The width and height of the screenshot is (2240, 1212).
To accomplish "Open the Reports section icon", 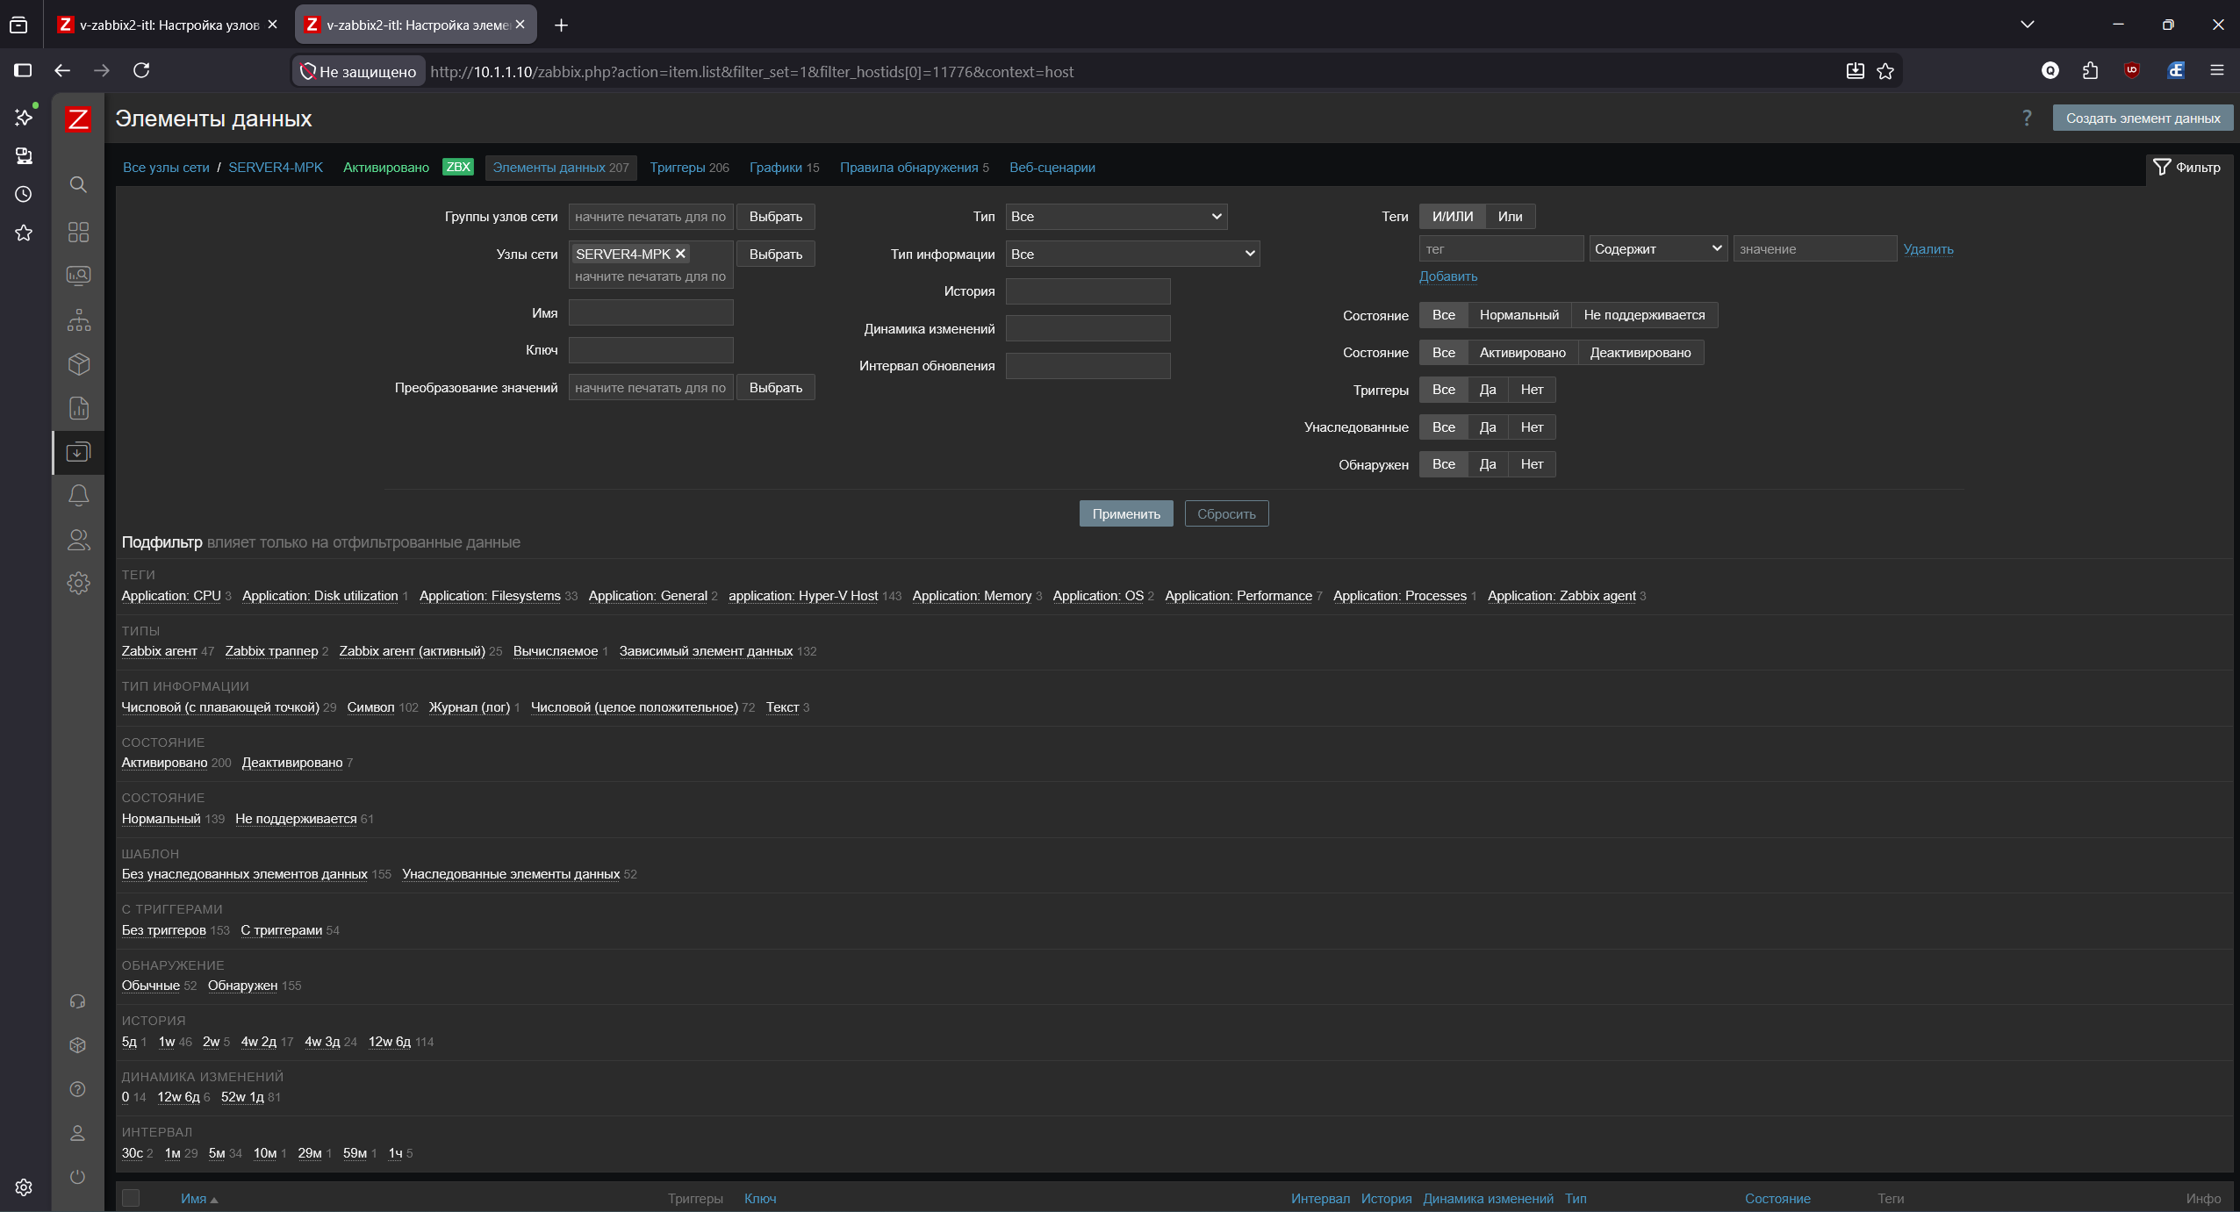I will (x=78, y=408).
